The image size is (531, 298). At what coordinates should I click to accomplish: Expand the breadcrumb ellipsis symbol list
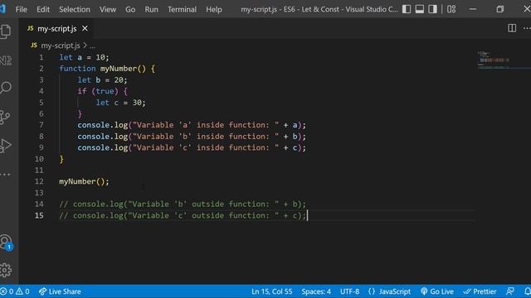tap(92, 46)
